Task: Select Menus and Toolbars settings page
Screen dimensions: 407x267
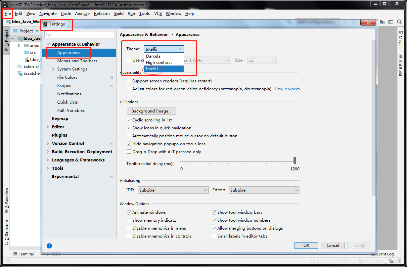Action: [77, 61]
